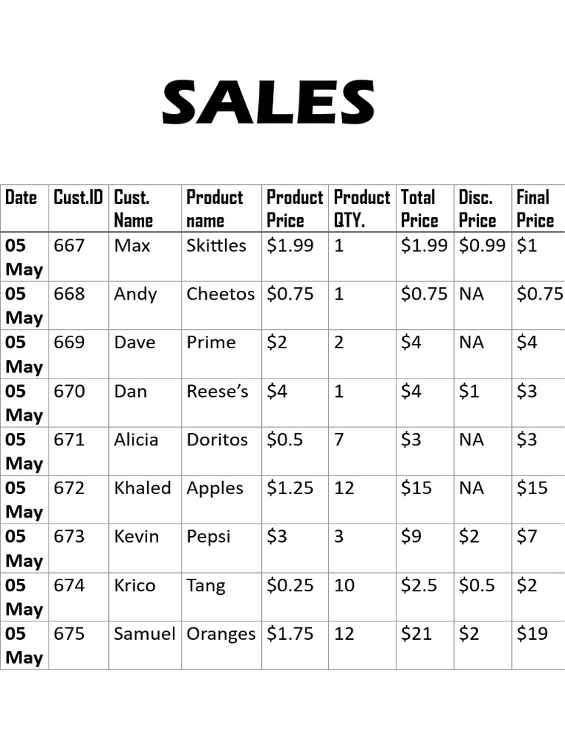Select the Date column header
The image size is (565, 754).
(21, 197)
